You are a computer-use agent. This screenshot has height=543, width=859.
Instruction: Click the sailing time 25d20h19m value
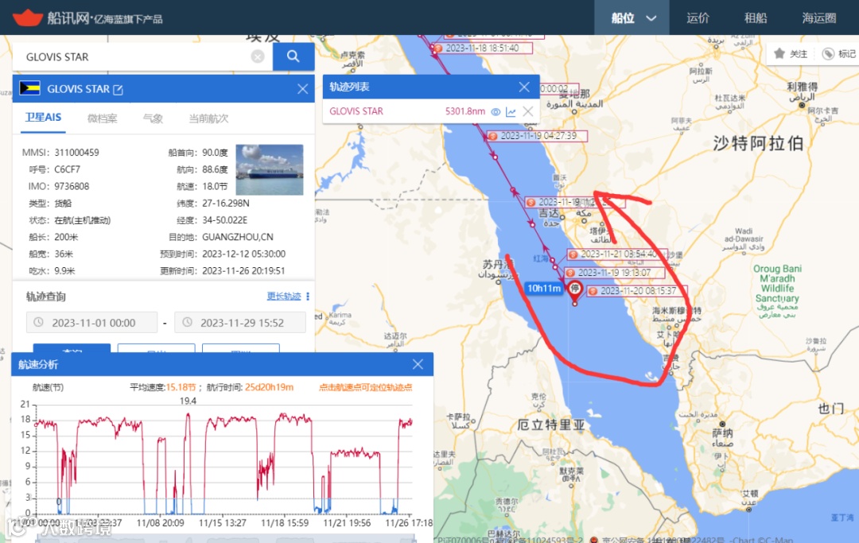(269, 387)
